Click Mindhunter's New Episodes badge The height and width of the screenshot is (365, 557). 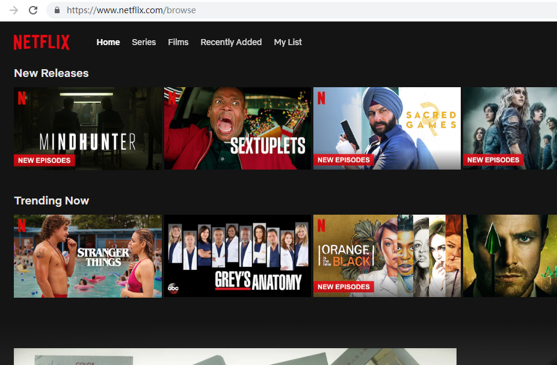pos(45,161)
